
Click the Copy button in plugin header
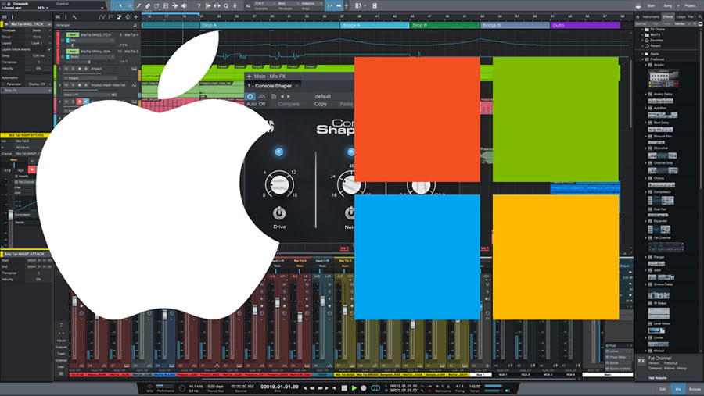pos(321,104)
